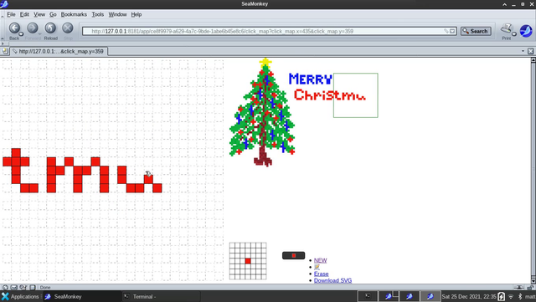
Task: Close the current tab with X button
Action: (x=530, y=51)
